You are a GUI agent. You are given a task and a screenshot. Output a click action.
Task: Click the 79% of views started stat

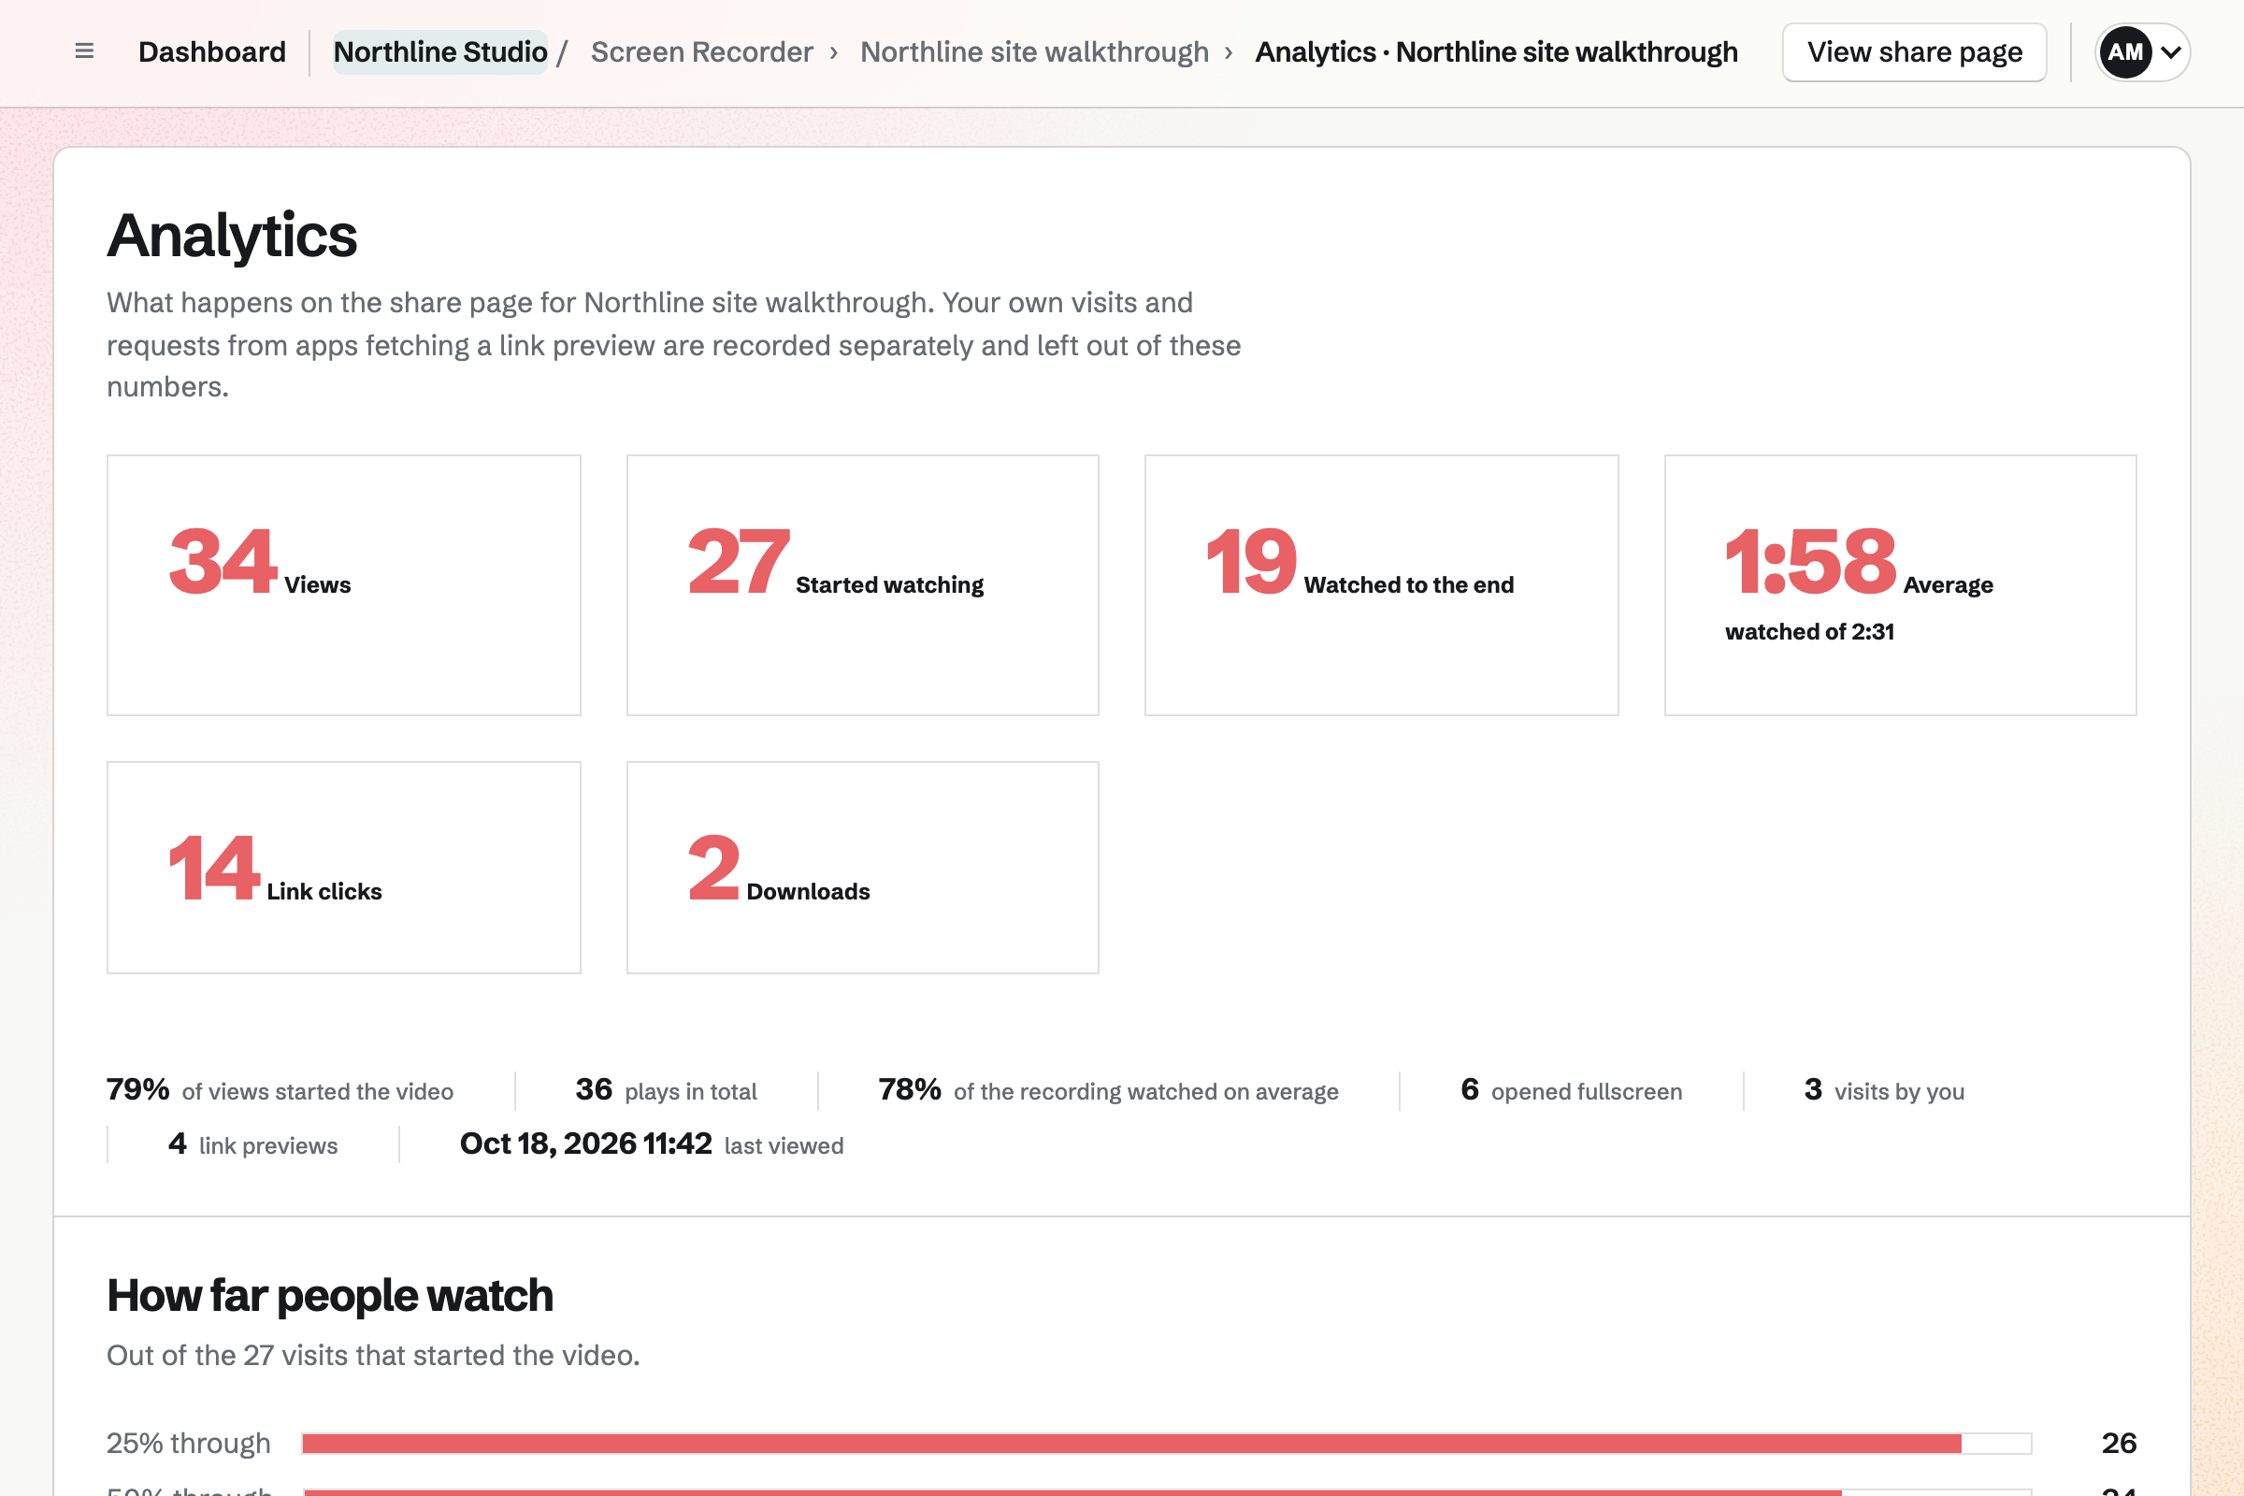pyautogui.click(x=280, y=1090)
